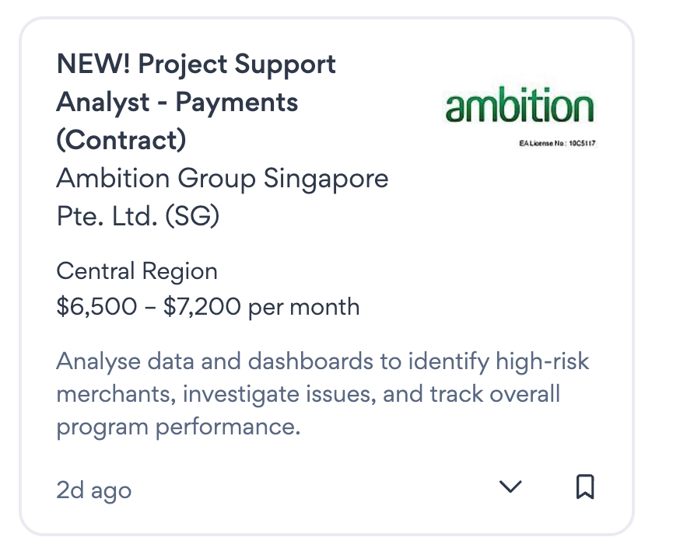This screenshot has width=680, height=544.
Task: Click the green ambition company logo
Action: pos(519,107)
